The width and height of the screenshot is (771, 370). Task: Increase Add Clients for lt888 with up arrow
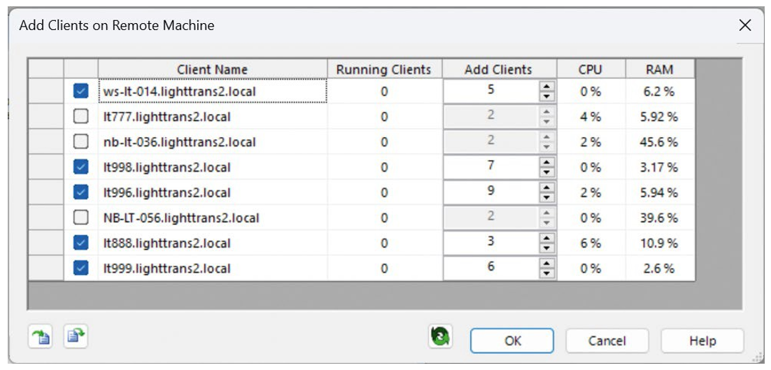[x=546, y=238]
